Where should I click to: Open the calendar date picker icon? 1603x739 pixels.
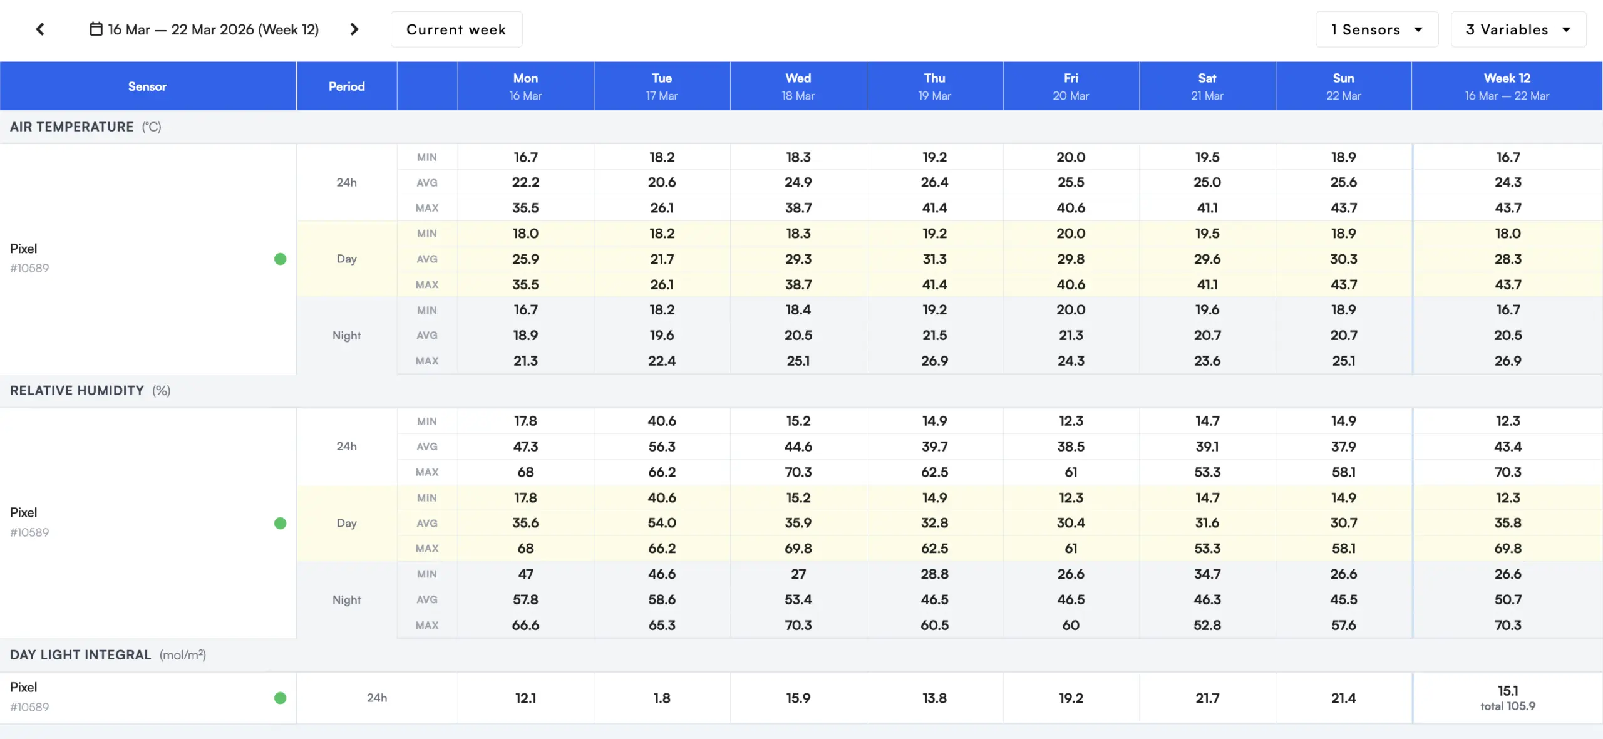click(96, 29)
